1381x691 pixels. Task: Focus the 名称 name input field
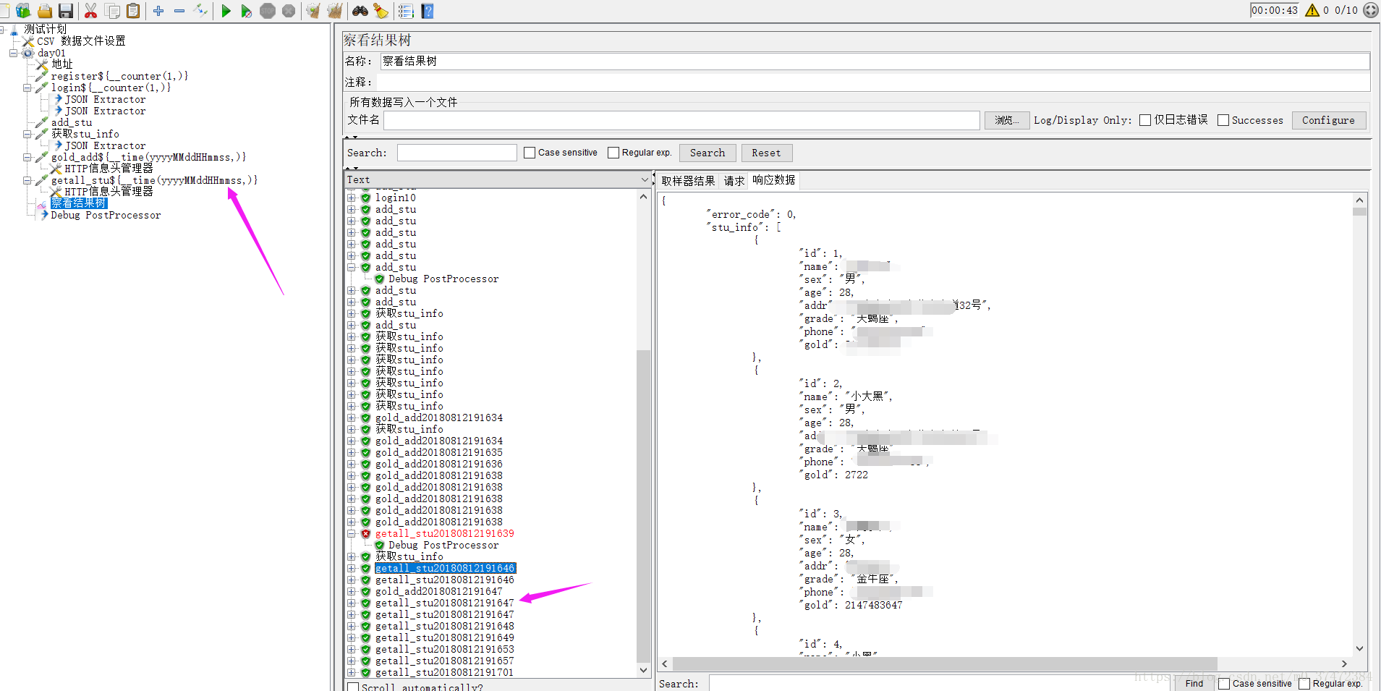click(x=875, y=62)
